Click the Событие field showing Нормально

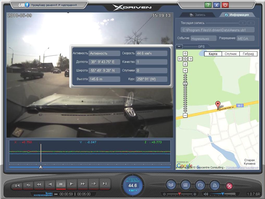click(x=204, y=38)
